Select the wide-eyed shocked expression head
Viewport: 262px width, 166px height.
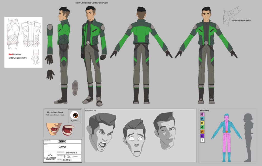coord(135,138)
